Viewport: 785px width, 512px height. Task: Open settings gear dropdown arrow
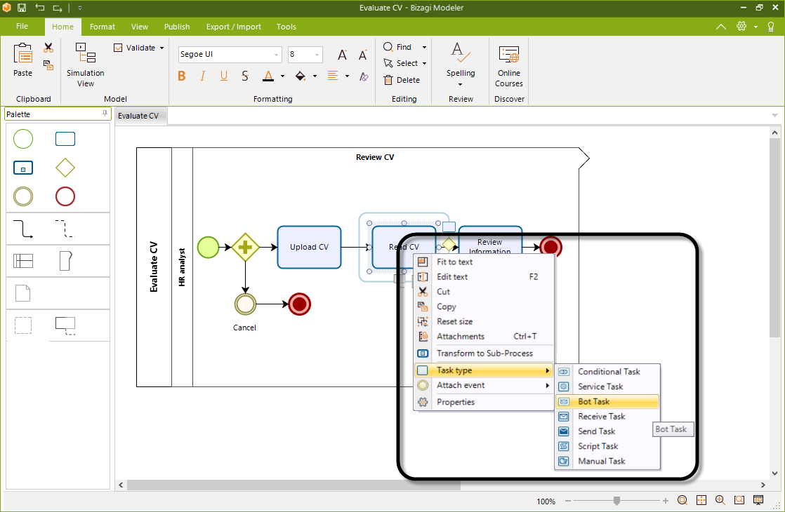click(756, 27)
